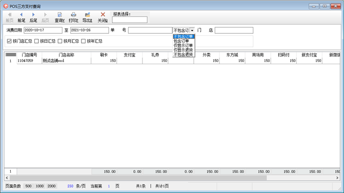
Task: Focus the 单号 input field
Action: click(x=150, y=30)
